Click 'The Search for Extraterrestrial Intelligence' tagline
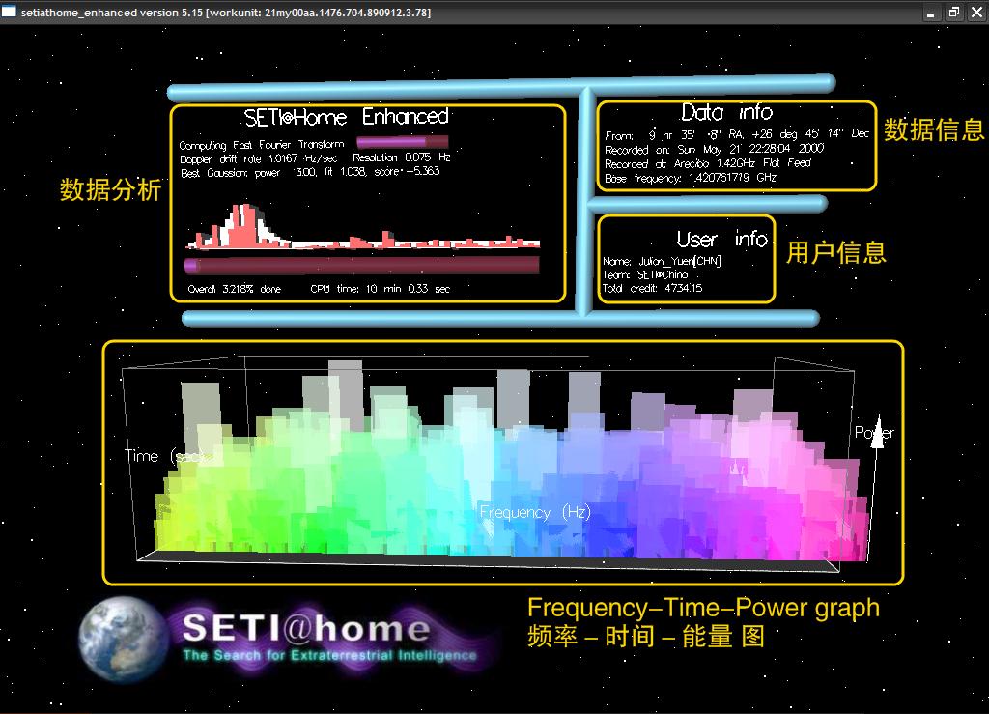 tap(330, 655)
